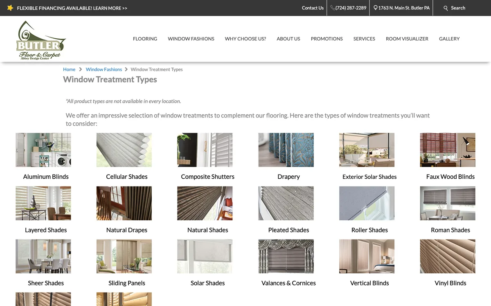Click the Drapery text label
This screenshot has width=491, height=306.
click(x=288, y=177)
